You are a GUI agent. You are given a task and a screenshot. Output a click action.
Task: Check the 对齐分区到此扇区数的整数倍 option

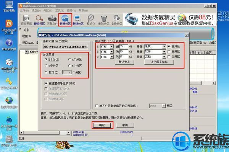click(97, 106)
